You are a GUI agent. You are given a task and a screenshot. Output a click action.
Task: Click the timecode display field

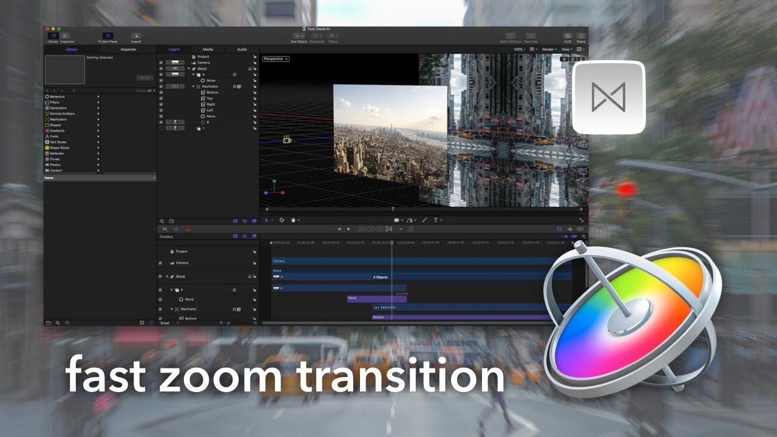(x=376, y=229)
